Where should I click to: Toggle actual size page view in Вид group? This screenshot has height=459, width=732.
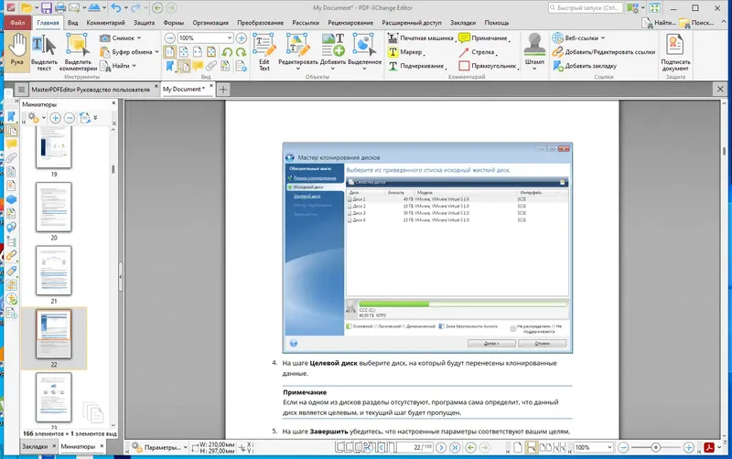(170, 52)
